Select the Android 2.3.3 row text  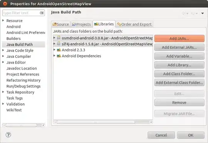(x=73, y=50)
